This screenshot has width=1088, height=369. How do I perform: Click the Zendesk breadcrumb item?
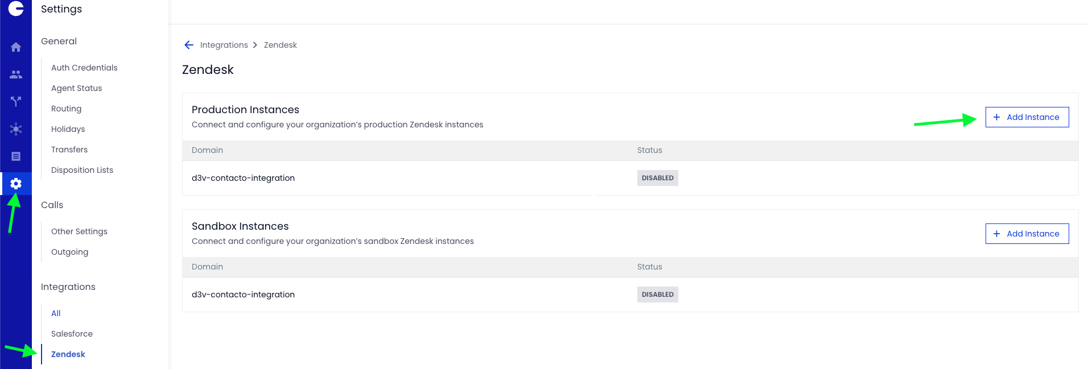tap(280, 45)
